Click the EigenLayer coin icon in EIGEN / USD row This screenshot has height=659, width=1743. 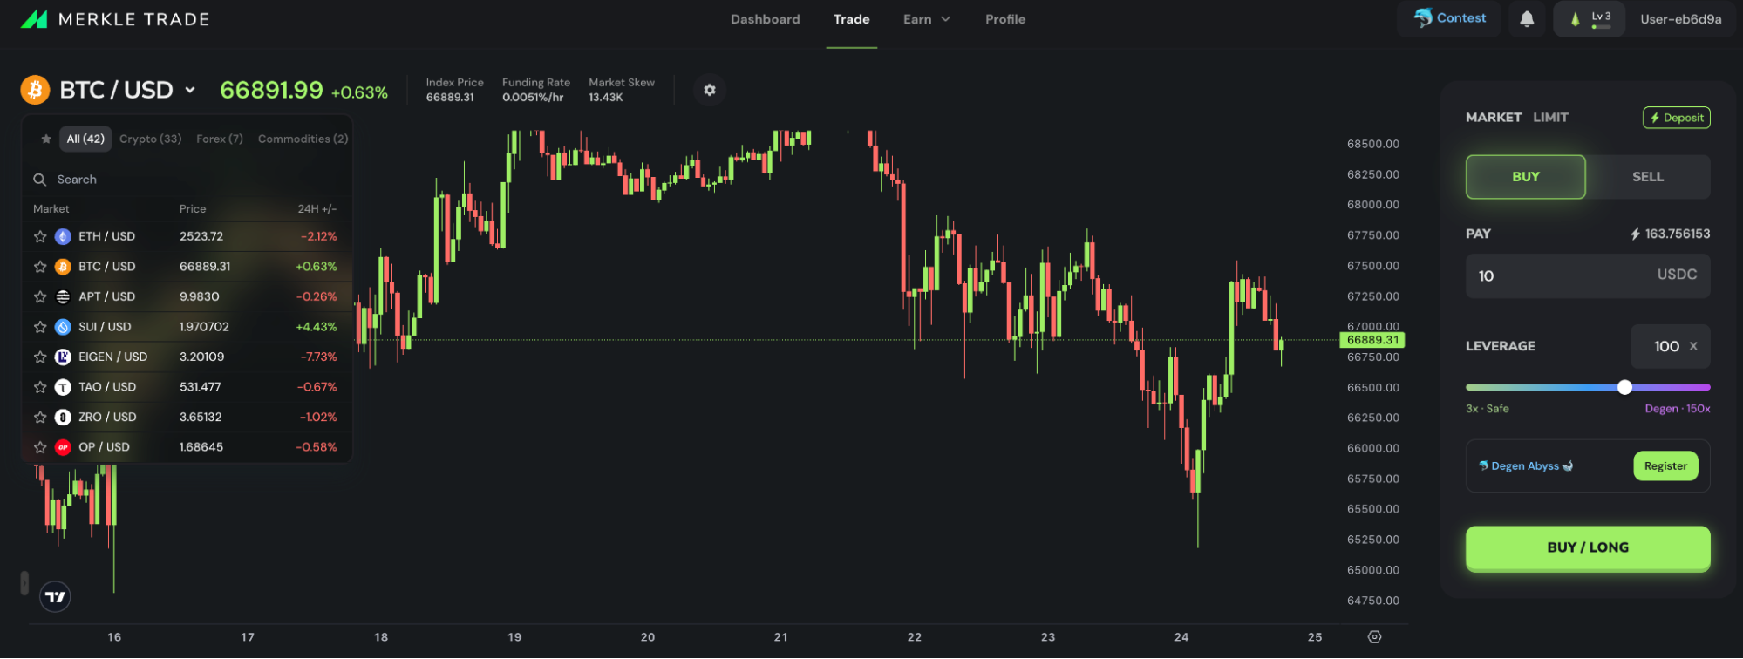coord(63,357)
